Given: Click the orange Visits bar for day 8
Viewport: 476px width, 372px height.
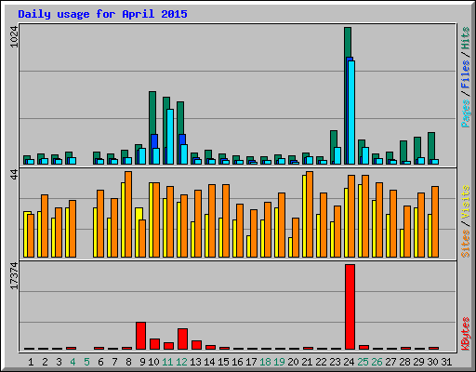Looking at the screenshot, I should coord(128,214).
